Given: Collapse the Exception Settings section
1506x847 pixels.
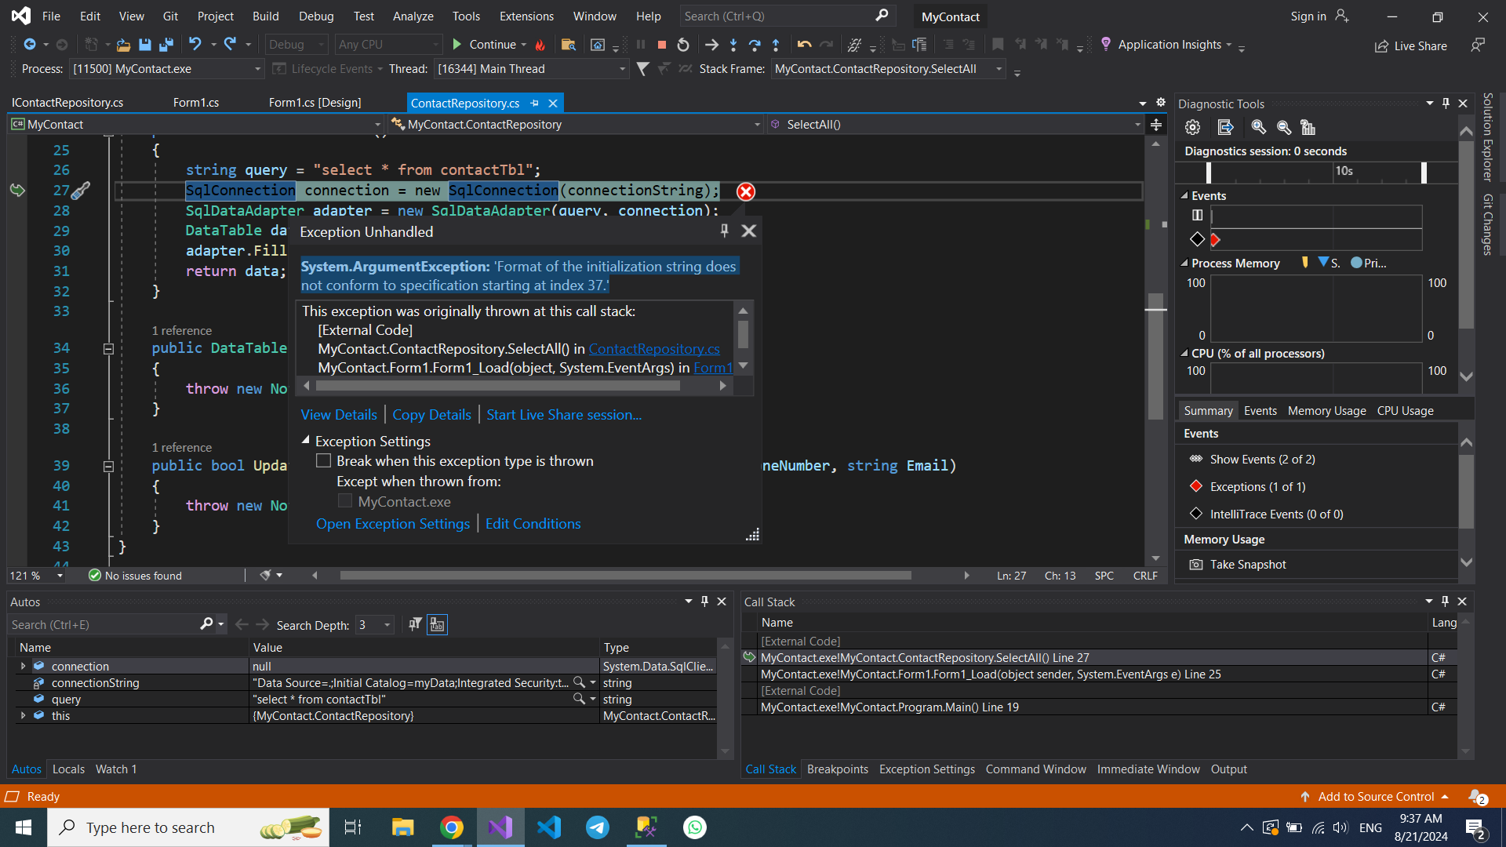Looking at the screenshot, I should 306,441.
